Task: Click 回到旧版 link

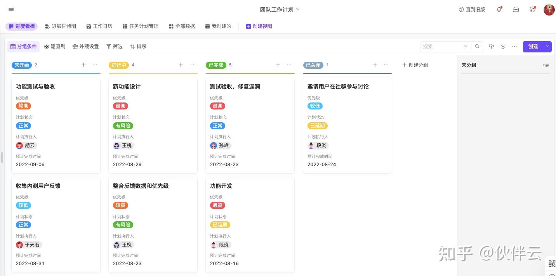Action: (472, 9)
